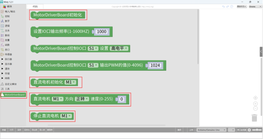Open the 高电平 level dropdown

pos(119,48)
